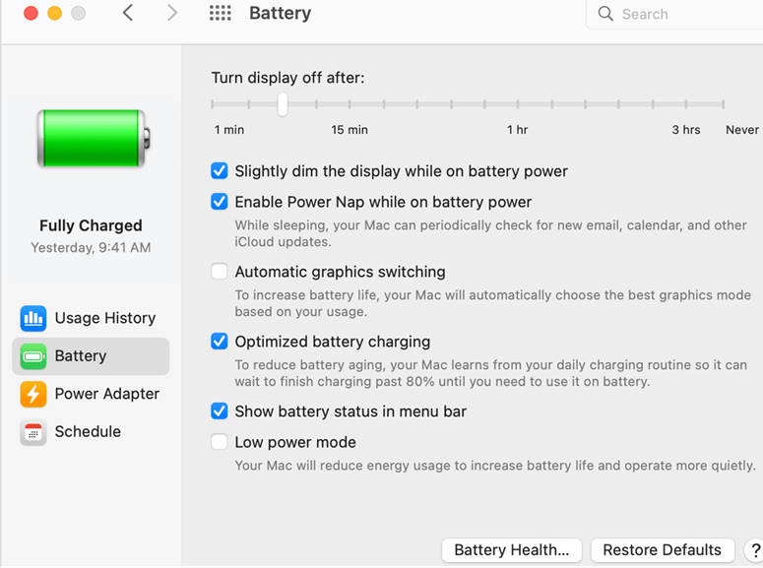The image size is (763, 568).
Task: Open the help question mark button
Action: click(755, 550)
